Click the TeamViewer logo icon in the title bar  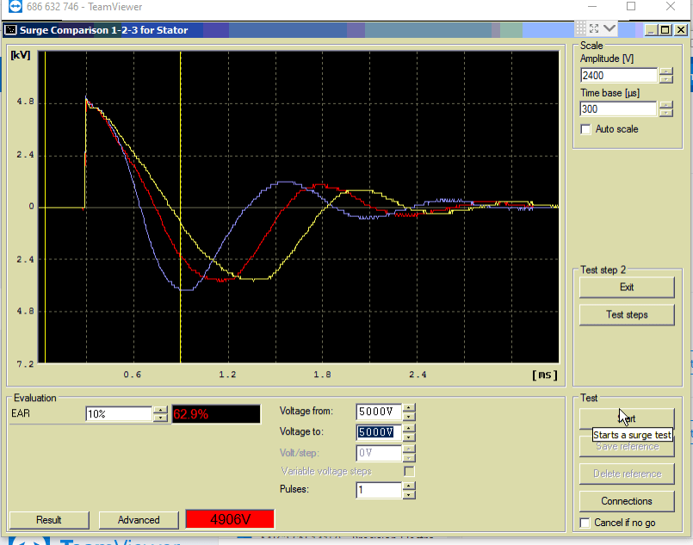coord(14,6)
